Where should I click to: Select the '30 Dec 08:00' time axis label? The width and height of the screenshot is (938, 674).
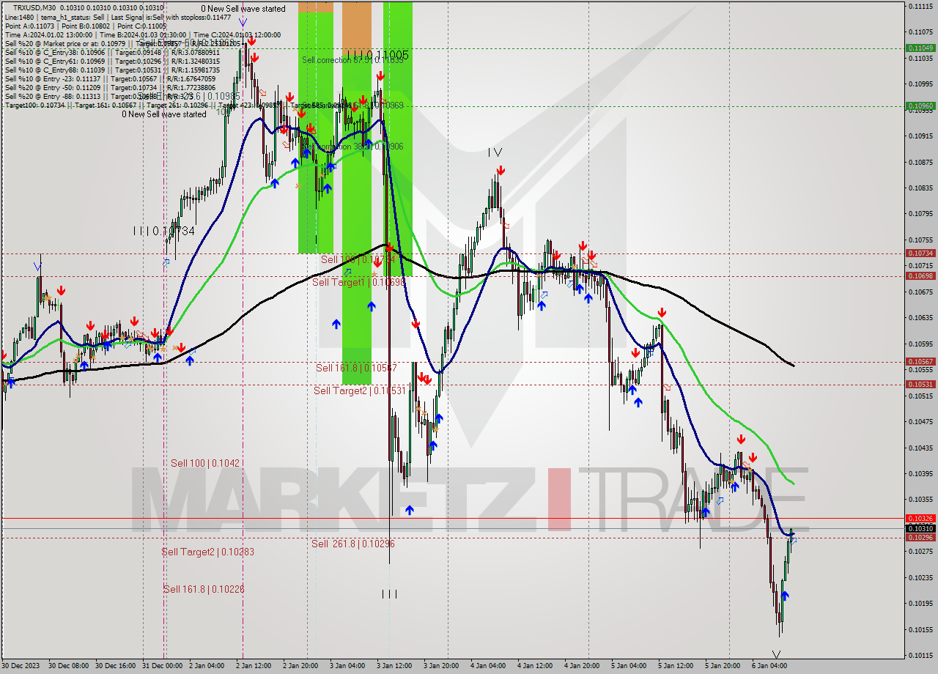tap(70, 666)
